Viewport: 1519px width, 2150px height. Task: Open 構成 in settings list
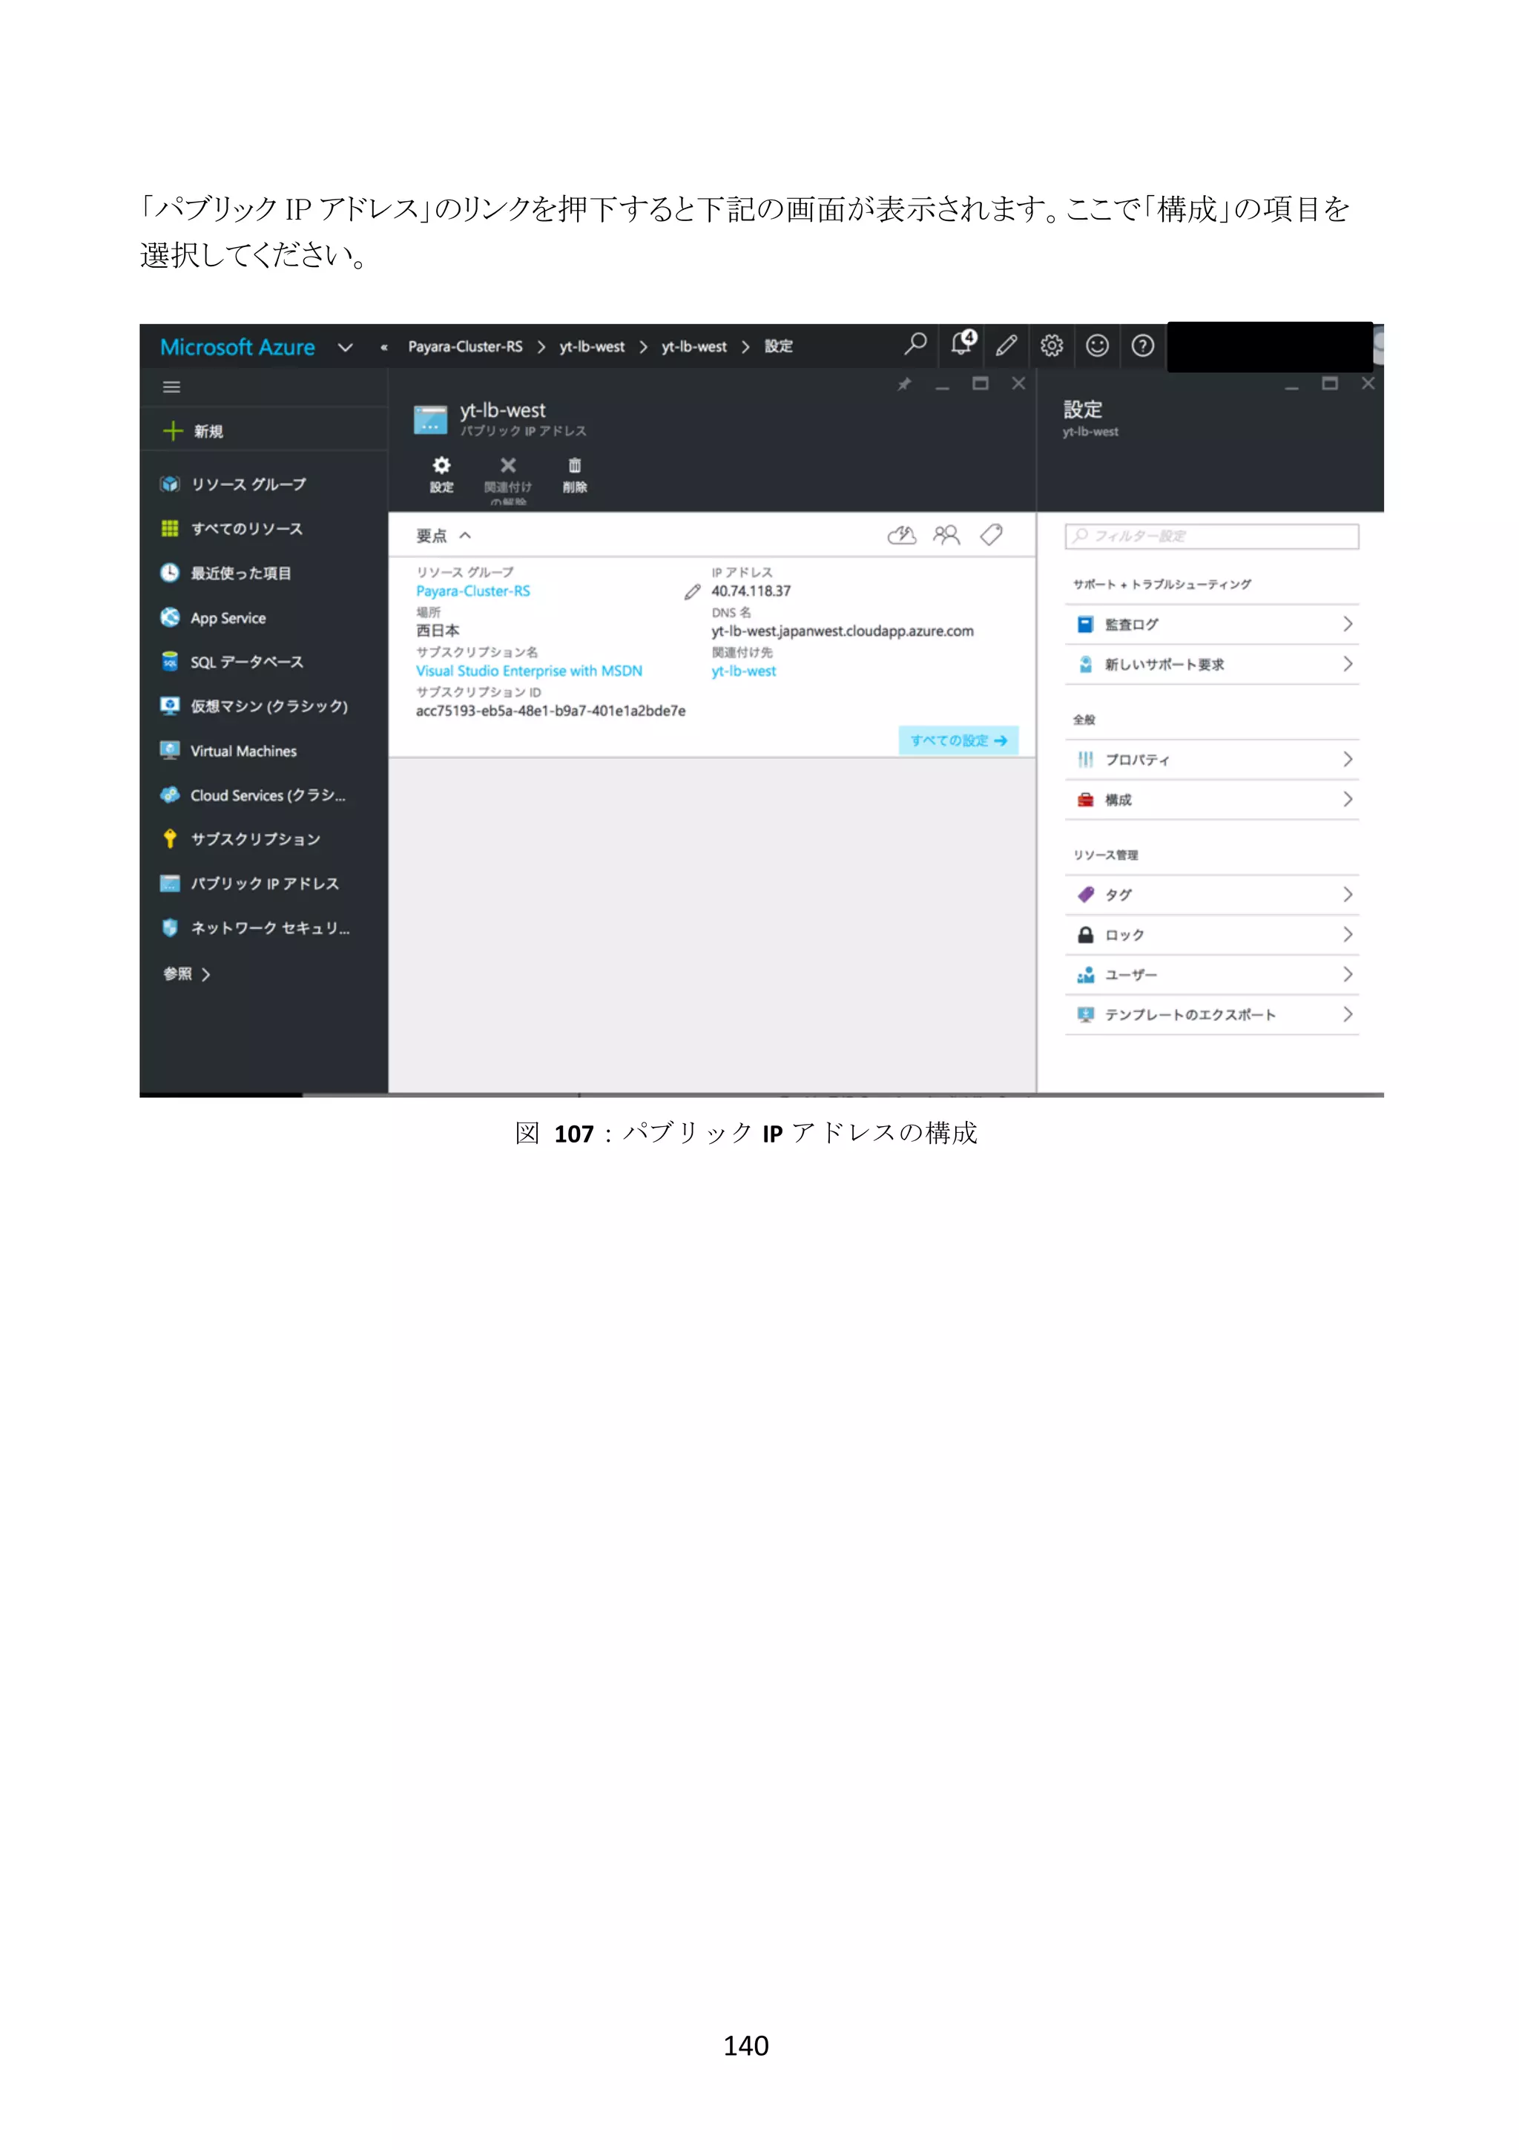(x=1211, y=800)
